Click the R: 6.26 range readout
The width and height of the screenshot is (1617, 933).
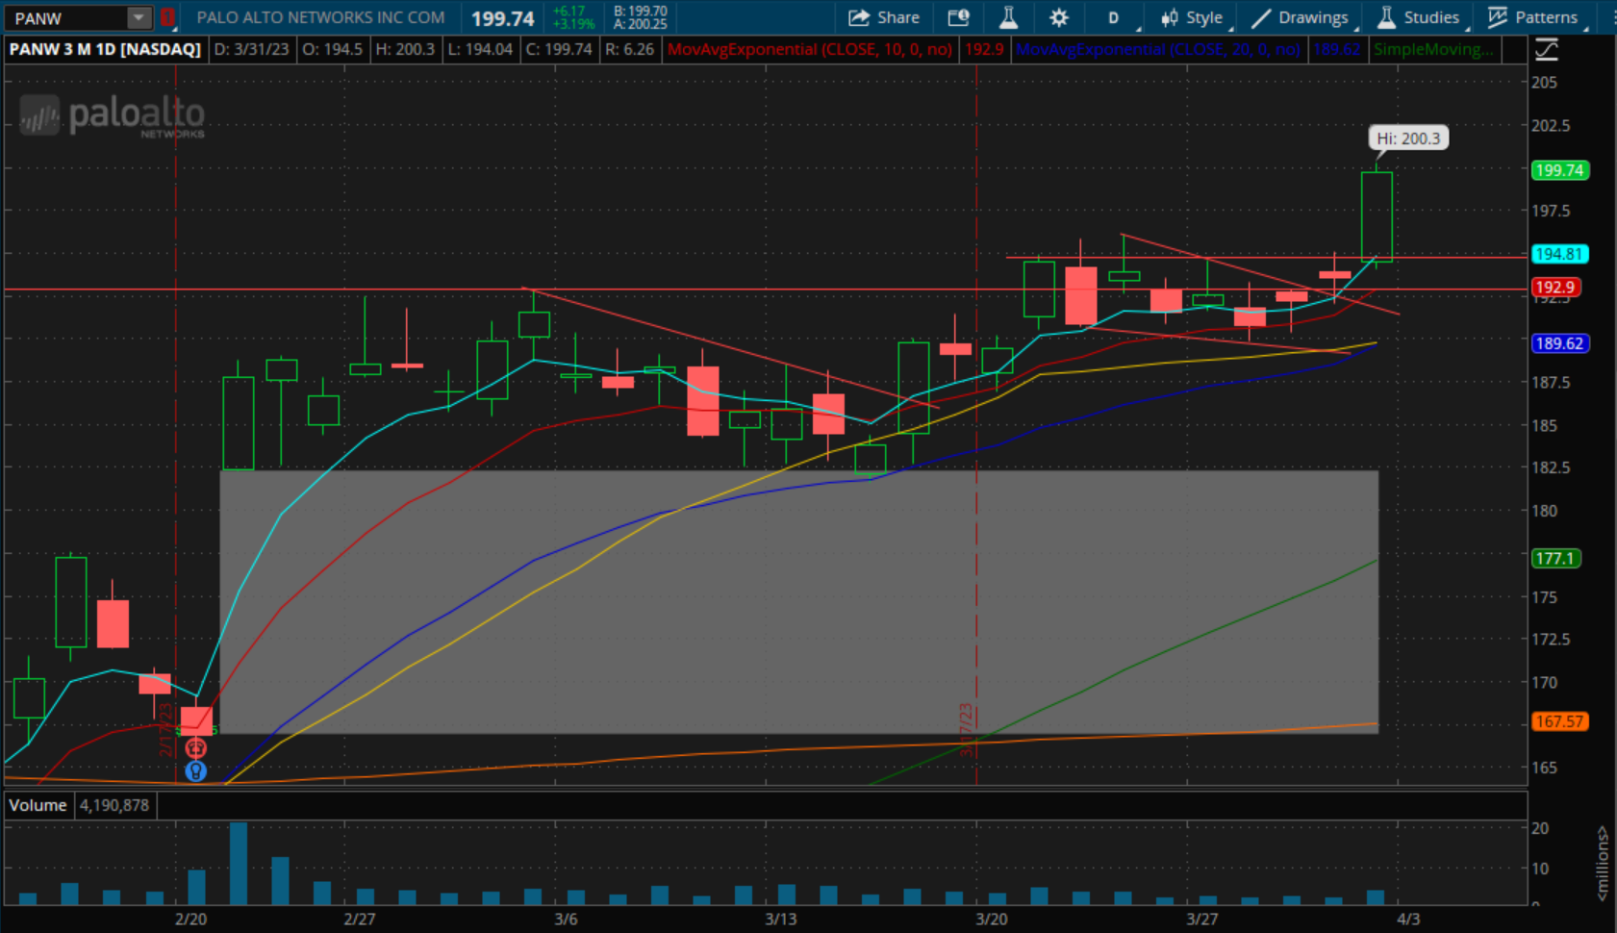click(629, 49)
